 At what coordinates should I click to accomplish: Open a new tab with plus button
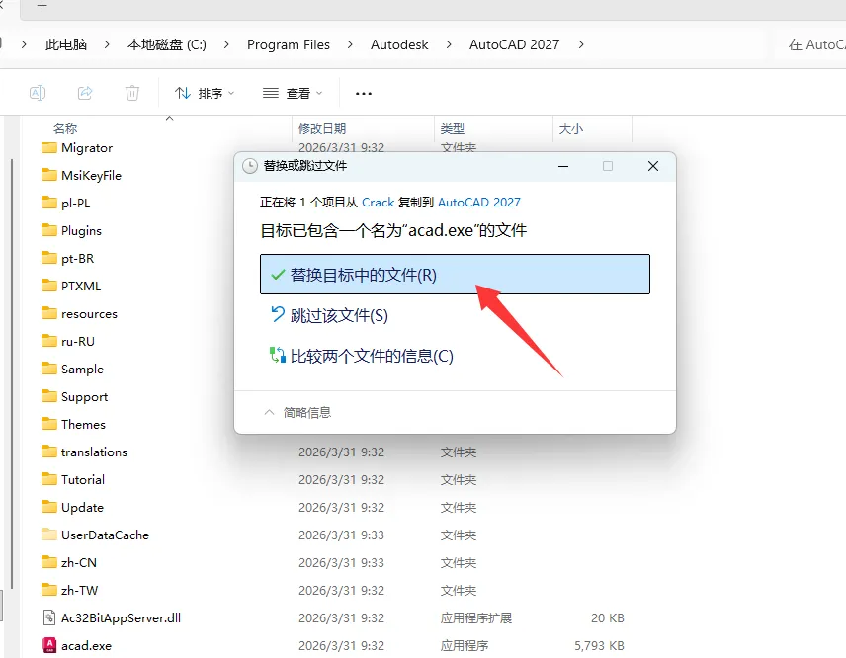click(x=42, y=6)
